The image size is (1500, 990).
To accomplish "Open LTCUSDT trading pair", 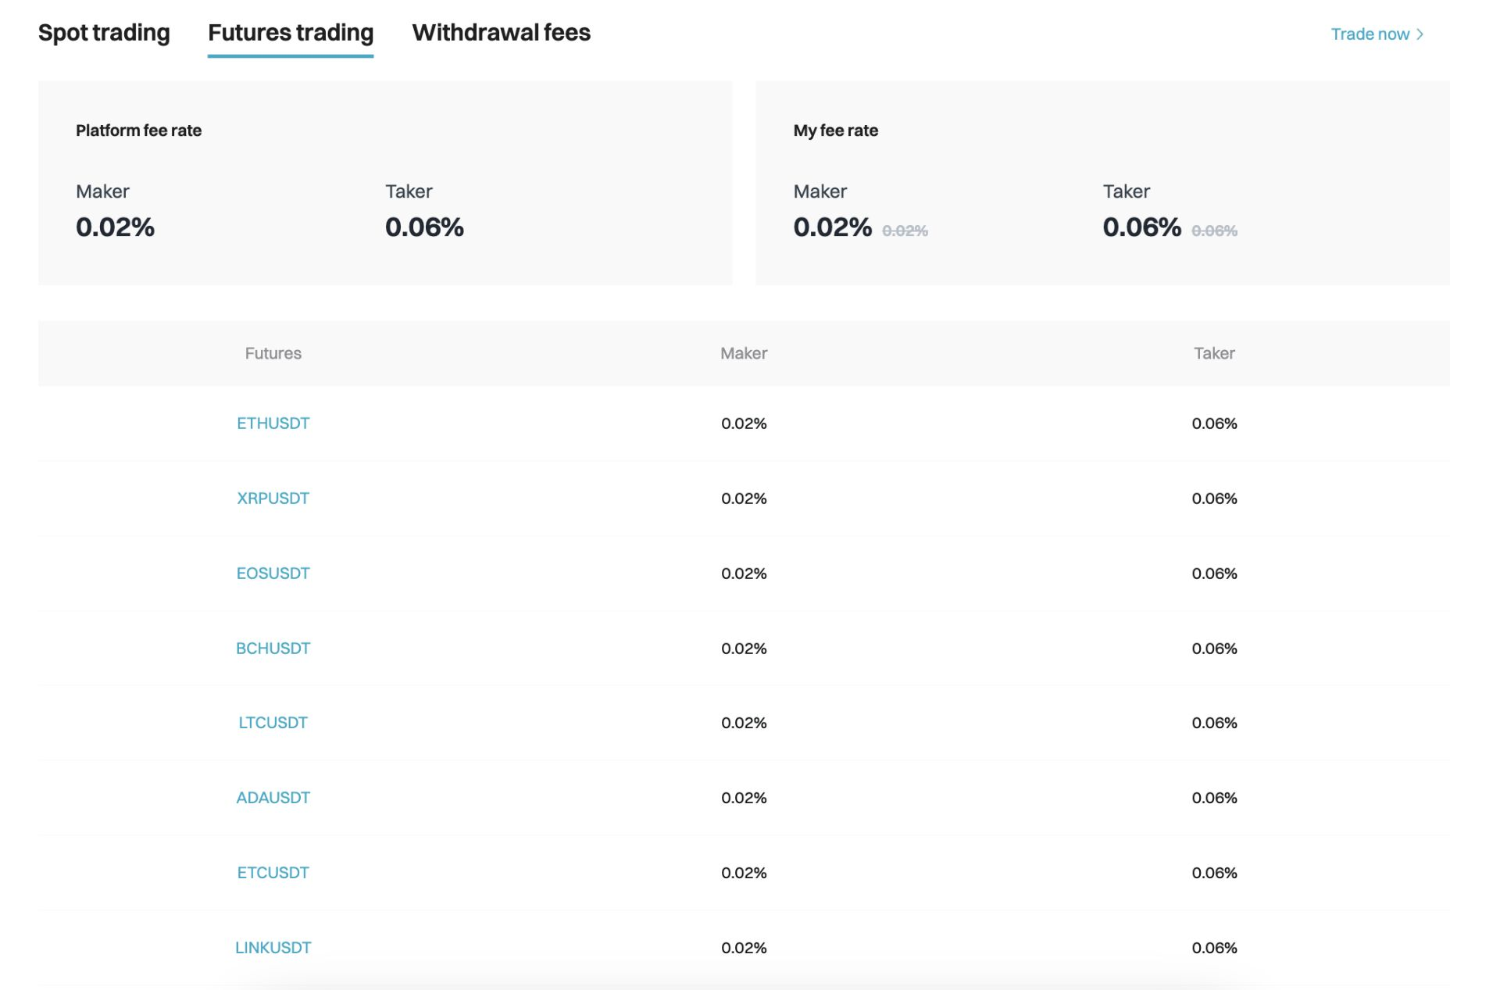I will [x=273, y=723].
